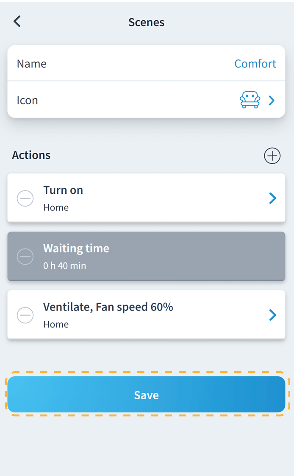Click the Scenes page title
The width and height of the screenshot is (294, 476).
146,22
